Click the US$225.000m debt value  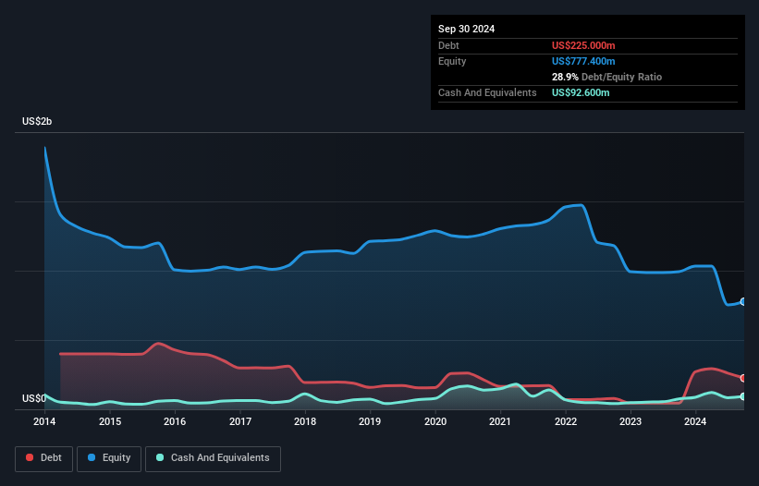pos(583,45)
